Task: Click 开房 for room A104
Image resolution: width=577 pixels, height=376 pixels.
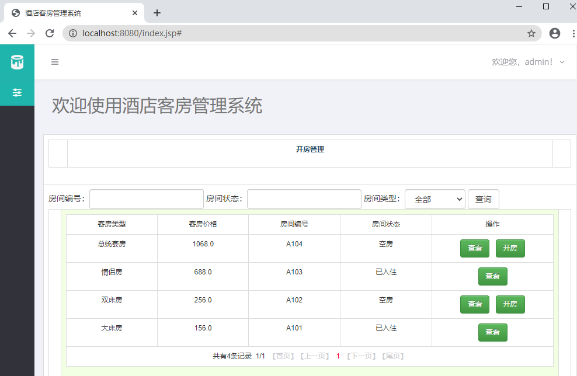Action: click(510, 248)
